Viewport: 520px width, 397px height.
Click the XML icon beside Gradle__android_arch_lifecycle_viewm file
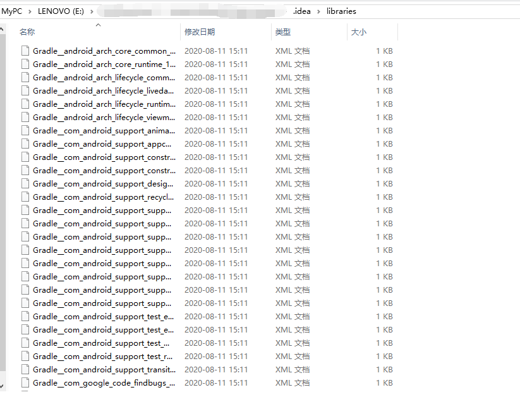[x=25, y=117]
